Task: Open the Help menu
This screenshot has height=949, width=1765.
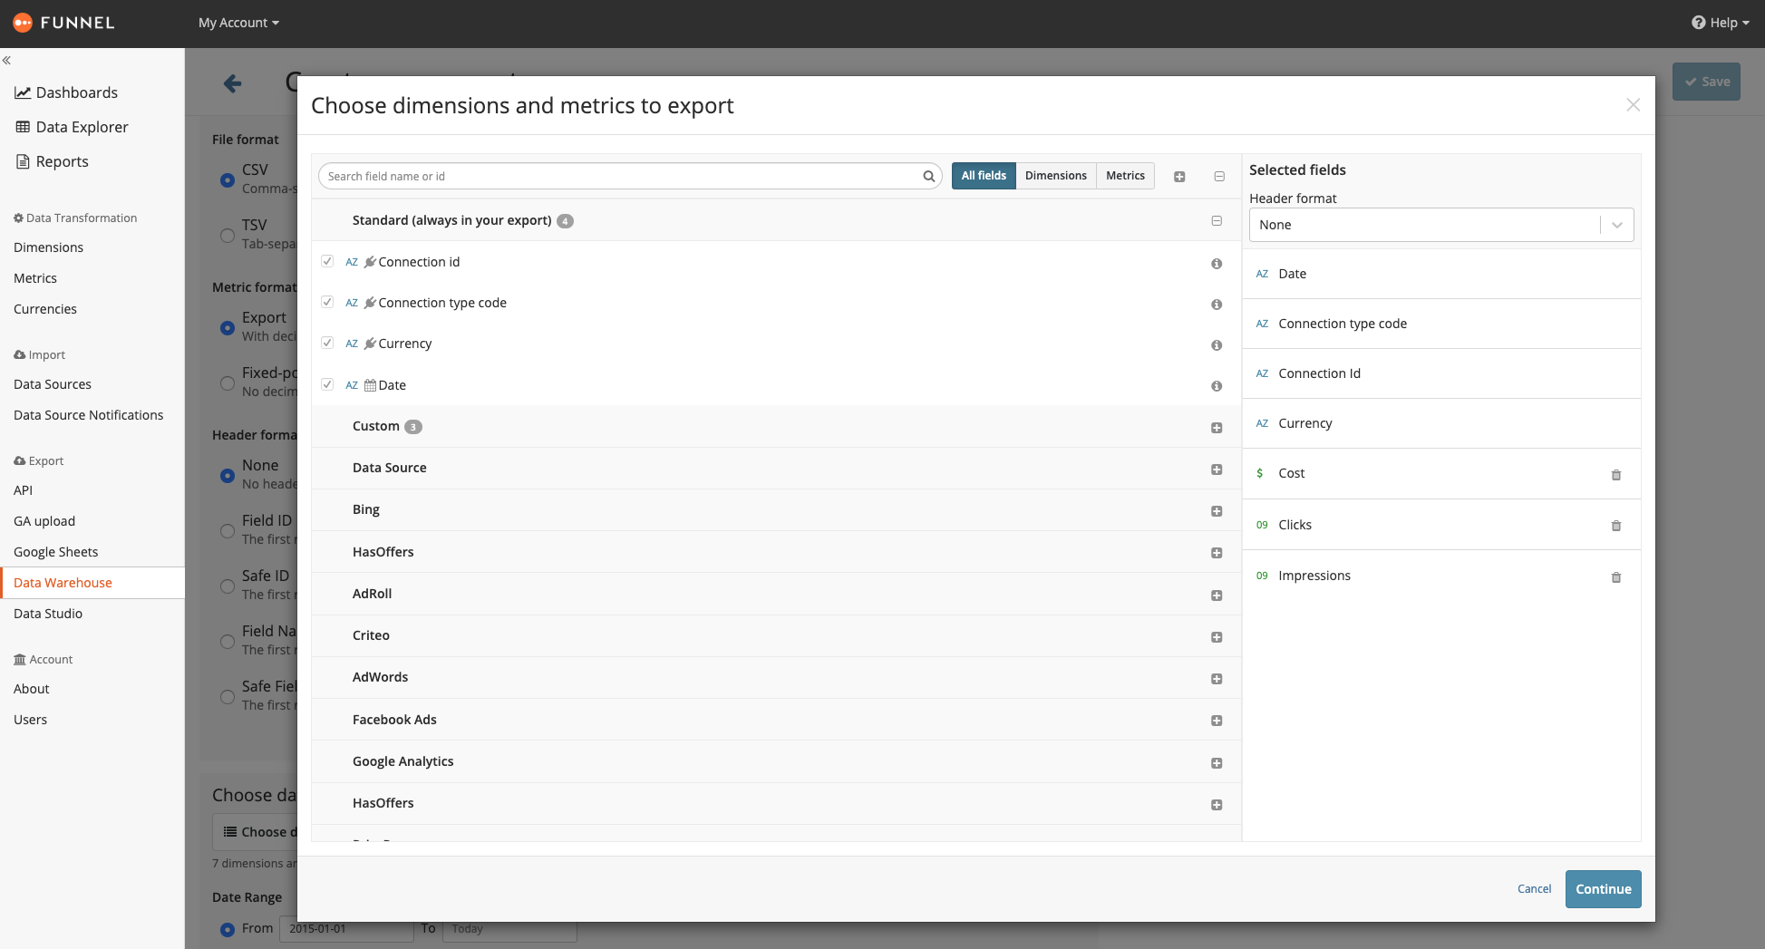Action: (1720, 23)
